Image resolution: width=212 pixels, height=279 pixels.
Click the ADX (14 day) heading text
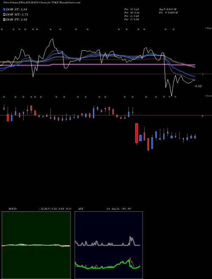pos(105,209)
